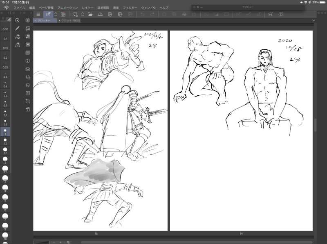
Task: Open the support question-mark icon
Action: (280, 14)
